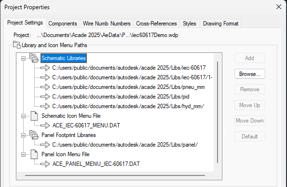The width and height of the screenshot is (287, 187).
Task: Click the tree's horizontal scrollbar
Action: pyautogui.click(x=115, y=175)
